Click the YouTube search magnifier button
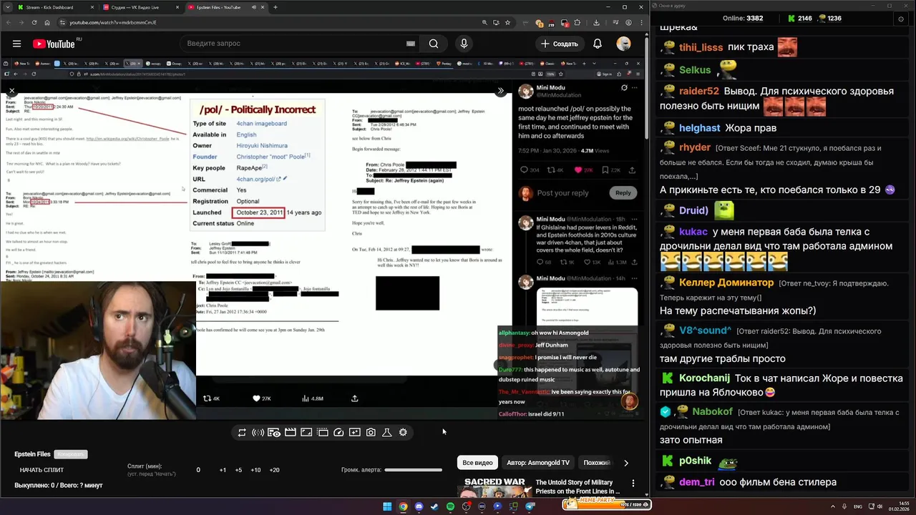The height and width of the screenshot is (515, 916). (434, 44)
